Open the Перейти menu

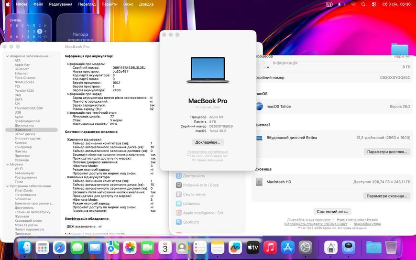109,4
